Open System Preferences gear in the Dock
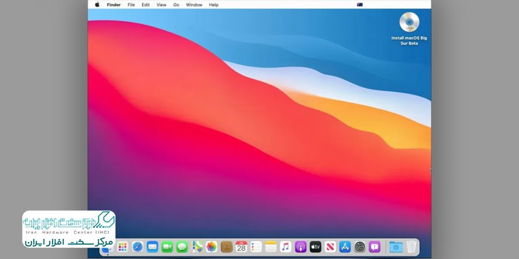 click(360, 247)
